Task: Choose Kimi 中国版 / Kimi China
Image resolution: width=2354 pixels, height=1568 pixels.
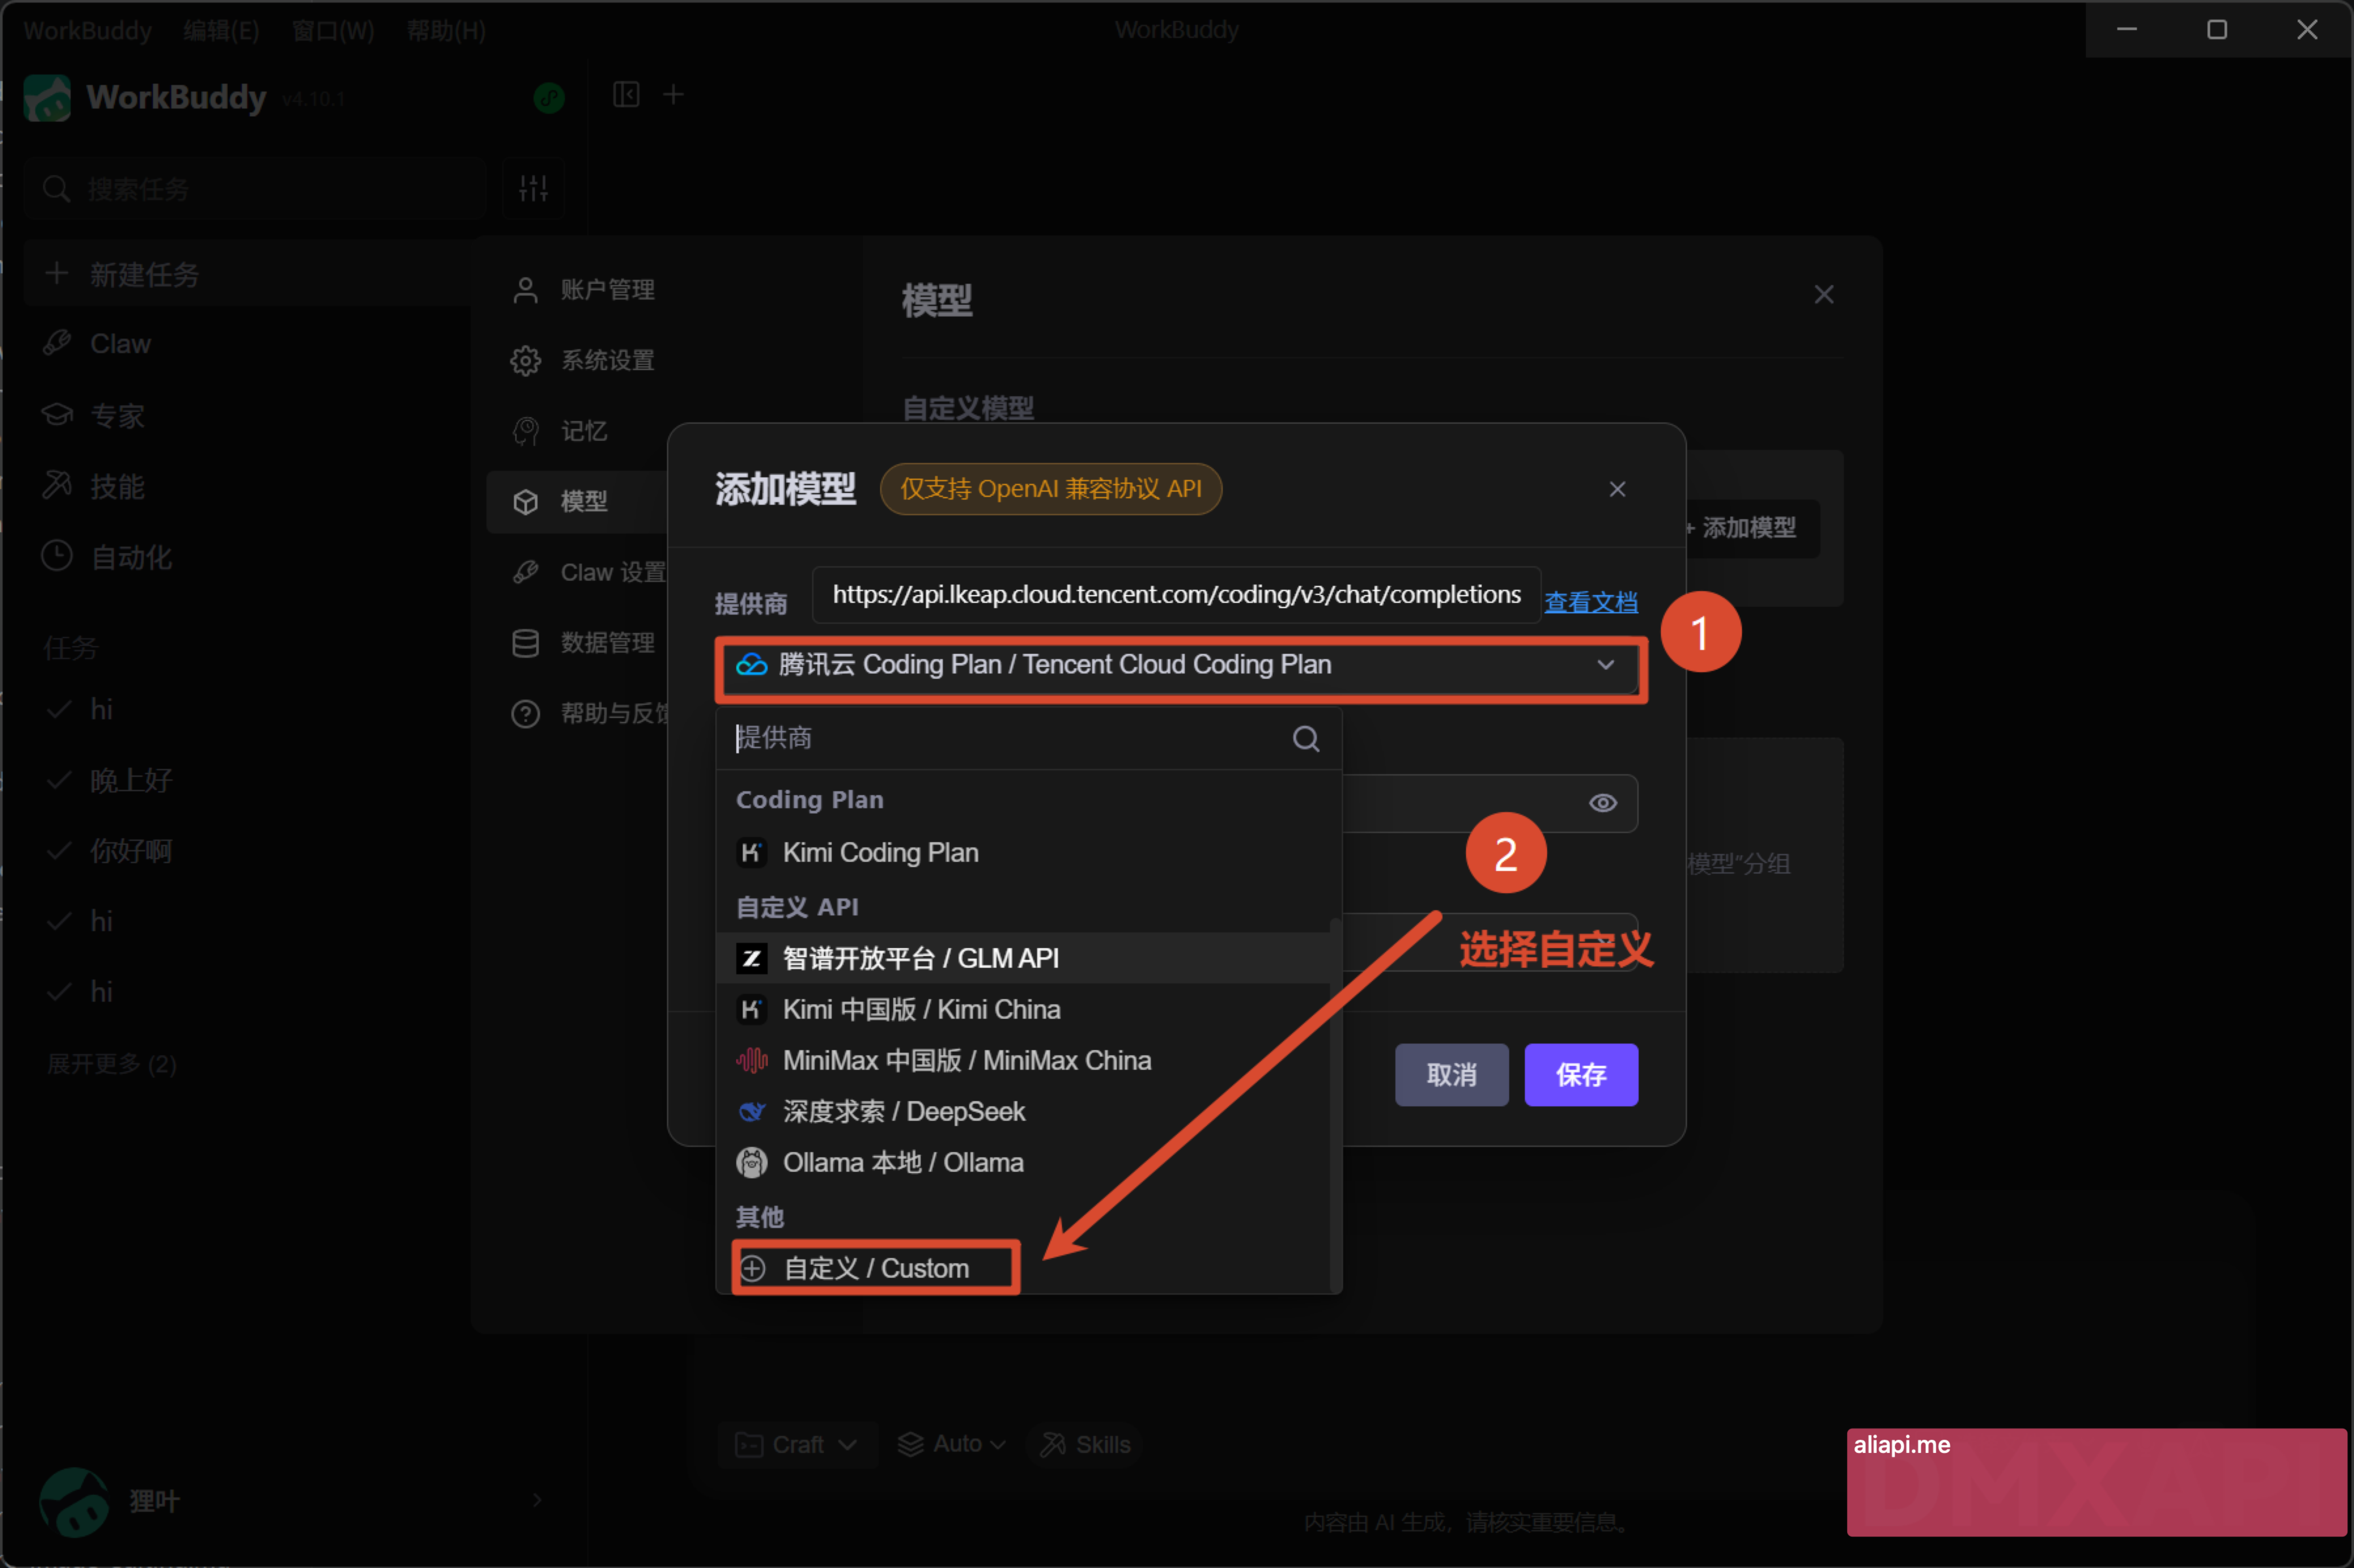Action: coord(1023,1010)
